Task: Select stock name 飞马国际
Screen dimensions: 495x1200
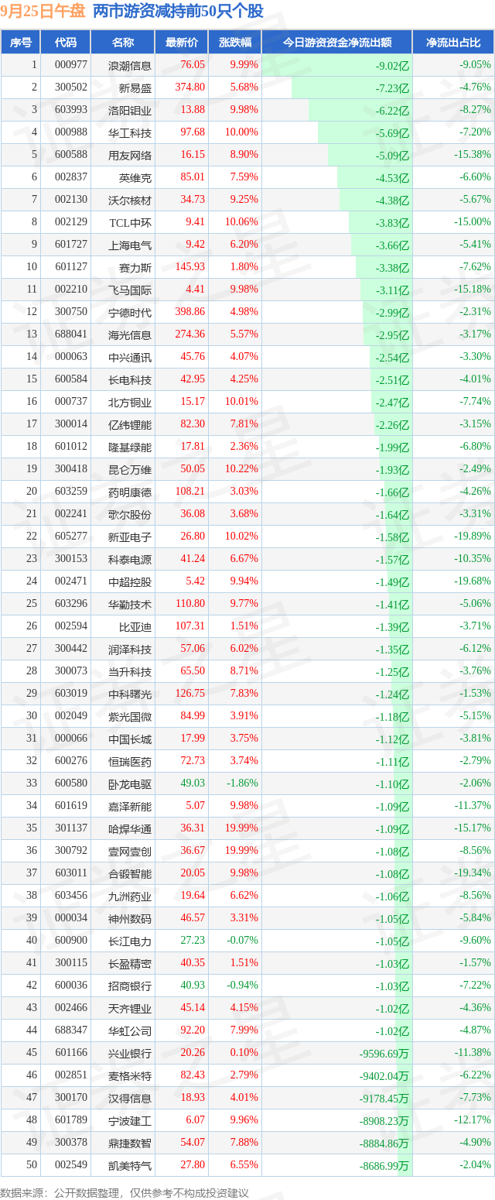Action: [130, 290]
